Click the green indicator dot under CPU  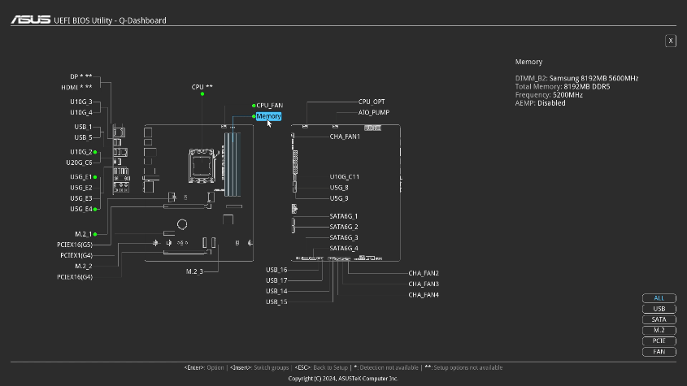202,93
